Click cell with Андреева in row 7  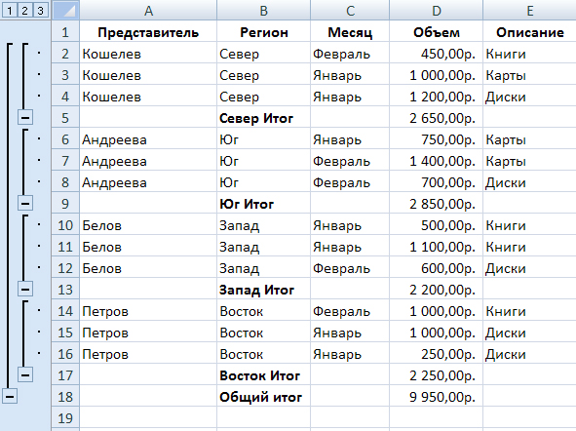coord(148,161)
